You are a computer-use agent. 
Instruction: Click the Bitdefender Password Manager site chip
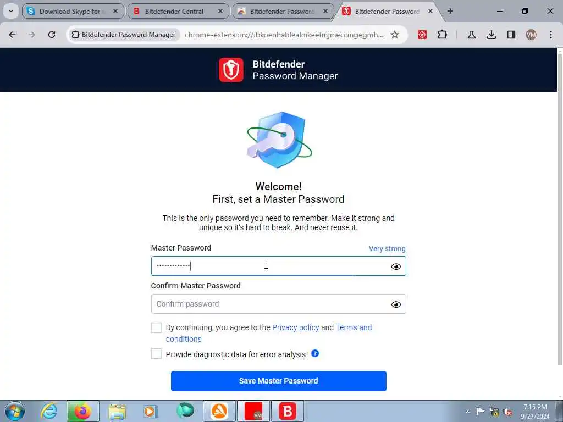(124, 35)
